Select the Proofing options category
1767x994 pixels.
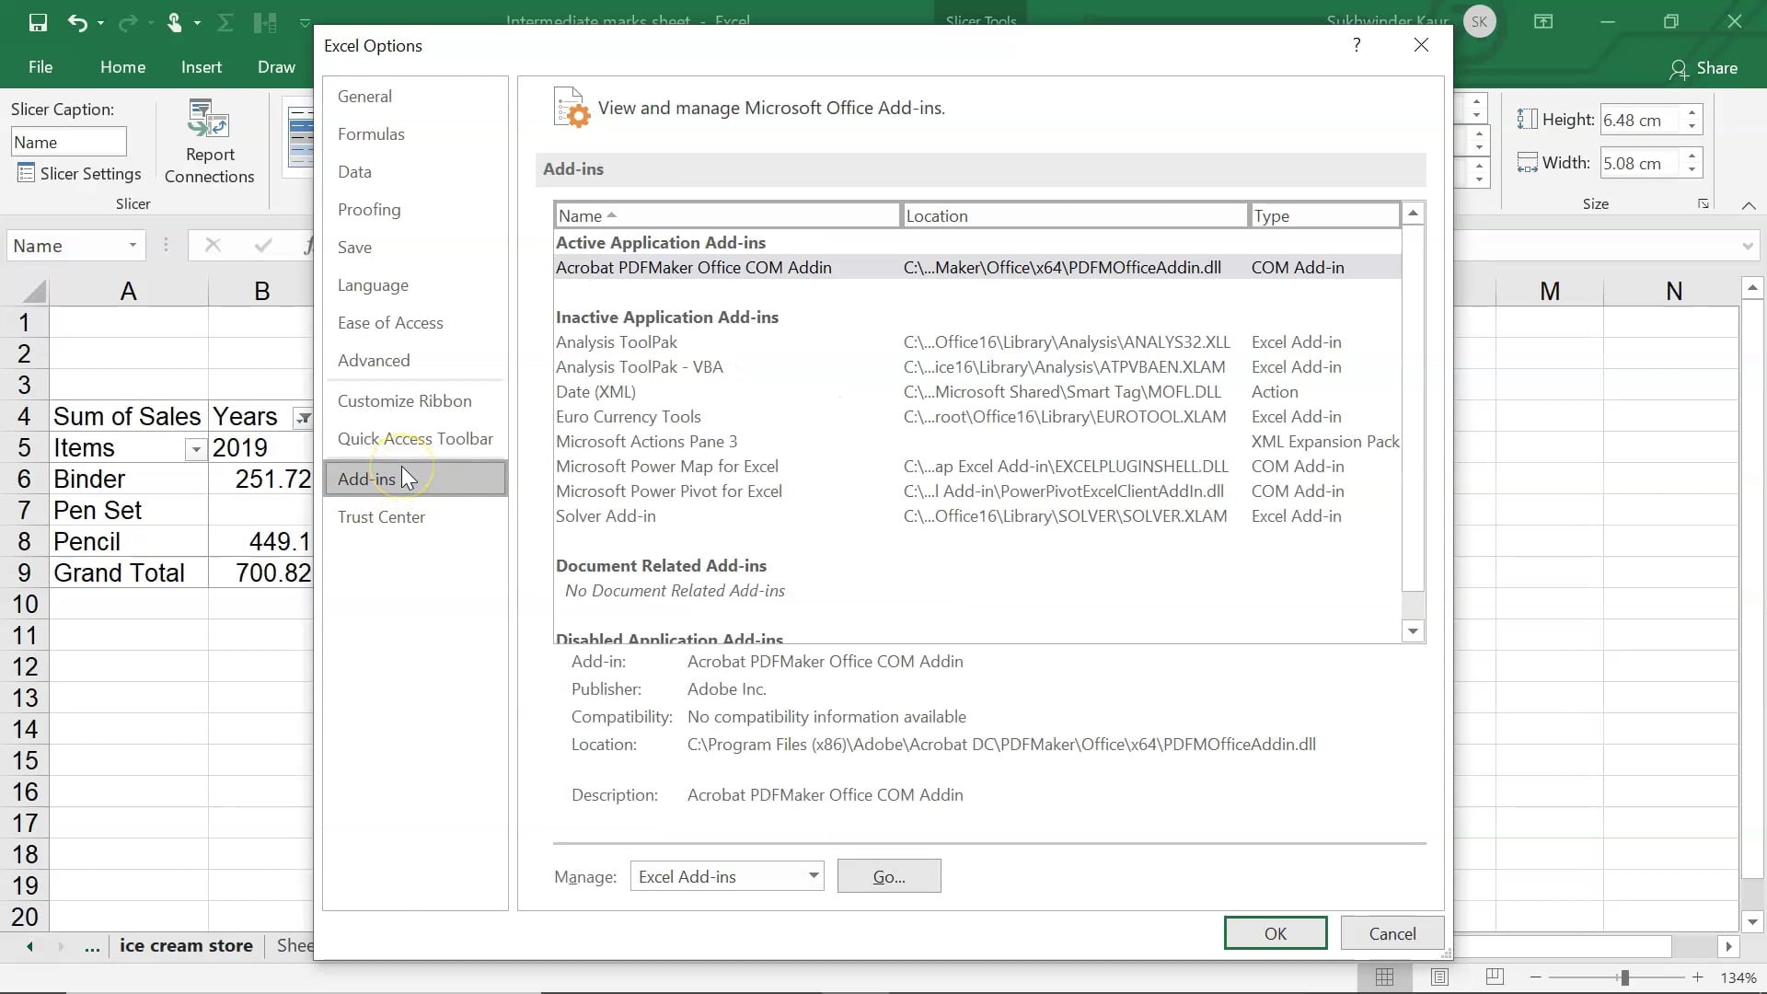[x=415, y=210]
